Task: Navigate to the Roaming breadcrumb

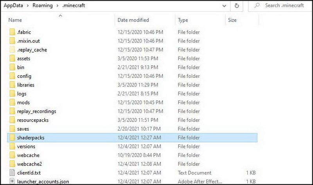Action: (x=43, y=5)
